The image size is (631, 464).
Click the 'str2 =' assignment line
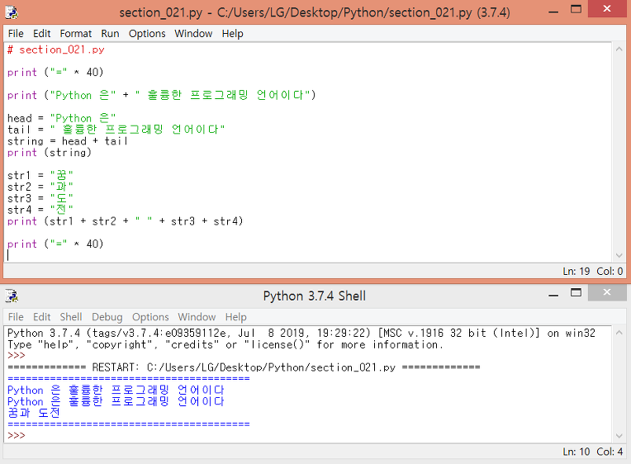[40, 187]
